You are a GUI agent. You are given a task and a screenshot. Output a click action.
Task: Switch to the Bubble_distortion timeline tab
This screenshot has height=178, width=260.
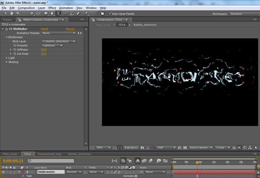point(80,154)
